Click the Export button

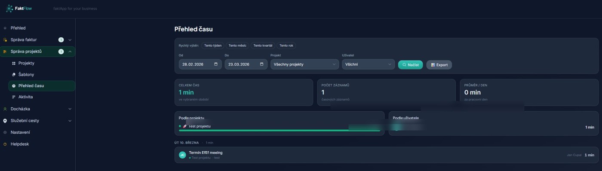(x=439, y=65)
